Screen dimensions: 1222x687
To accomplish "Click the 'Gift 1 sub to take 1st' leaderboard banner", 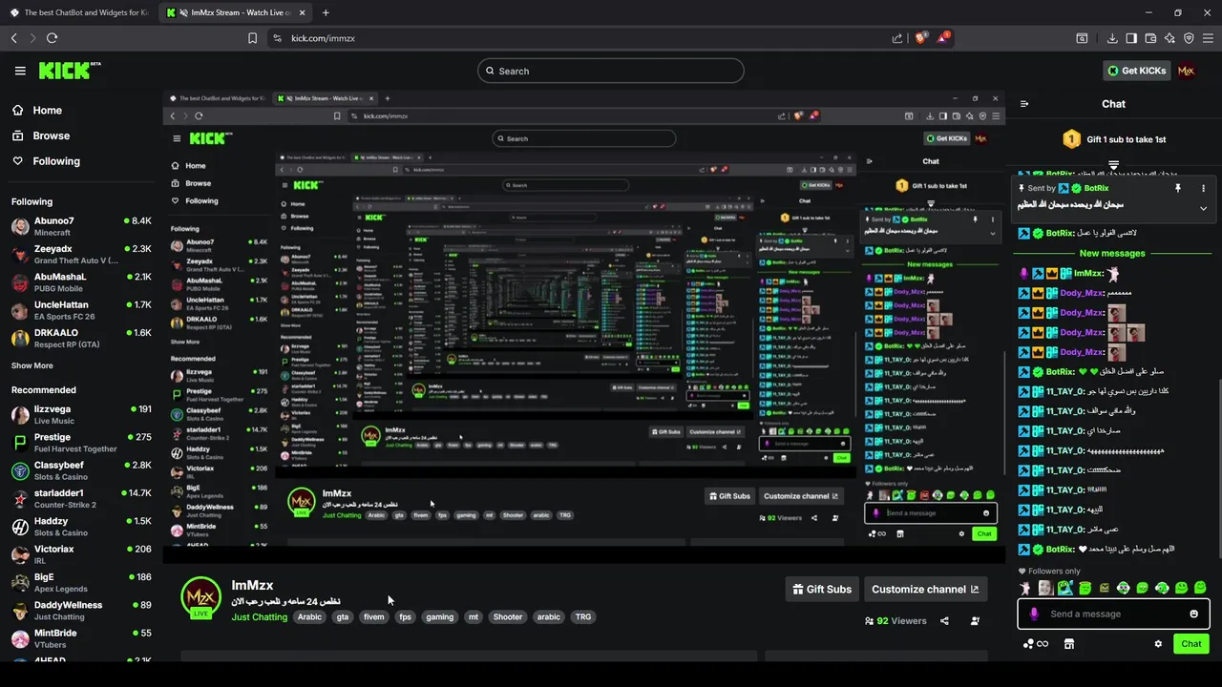I will 1113,139.
